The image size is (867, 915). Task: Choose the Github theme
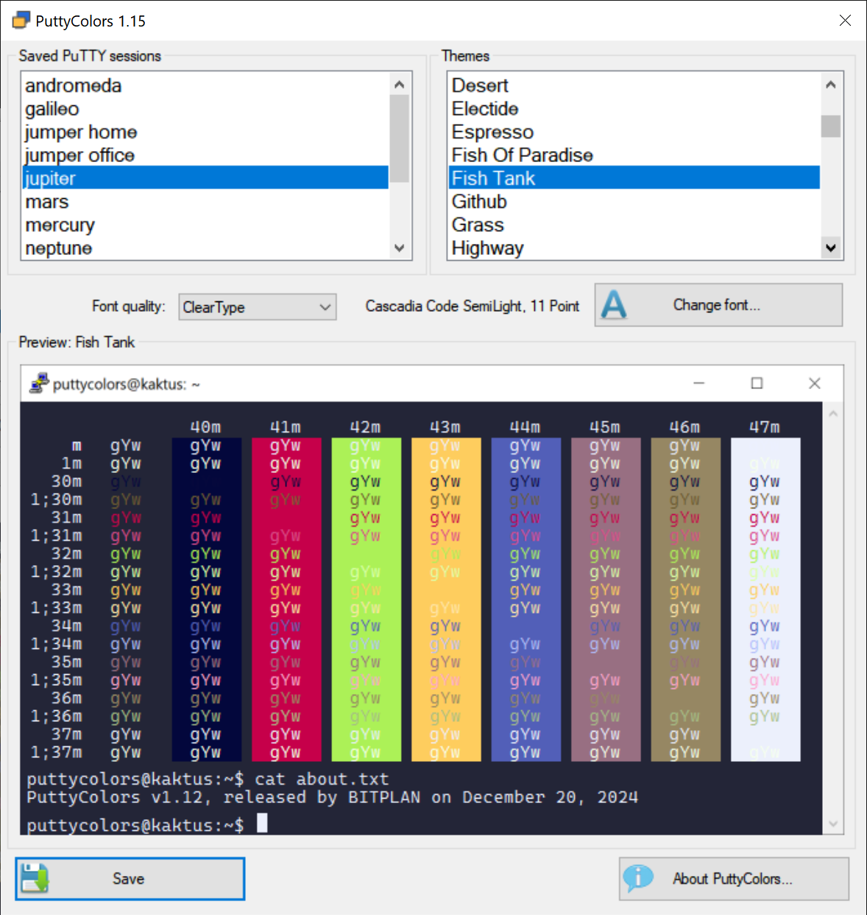pos(479,202)
